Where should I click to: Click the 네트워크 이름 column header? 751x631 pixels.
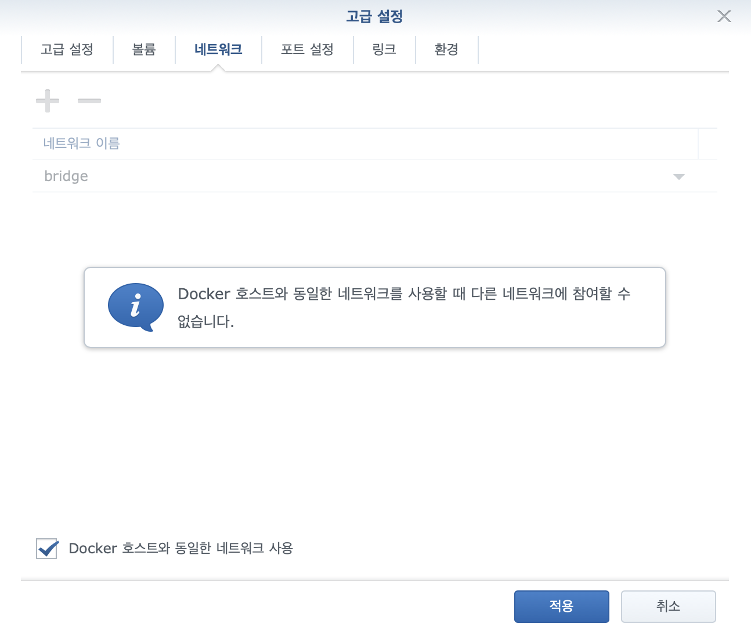pyautogui.click(x=365, y=144)
